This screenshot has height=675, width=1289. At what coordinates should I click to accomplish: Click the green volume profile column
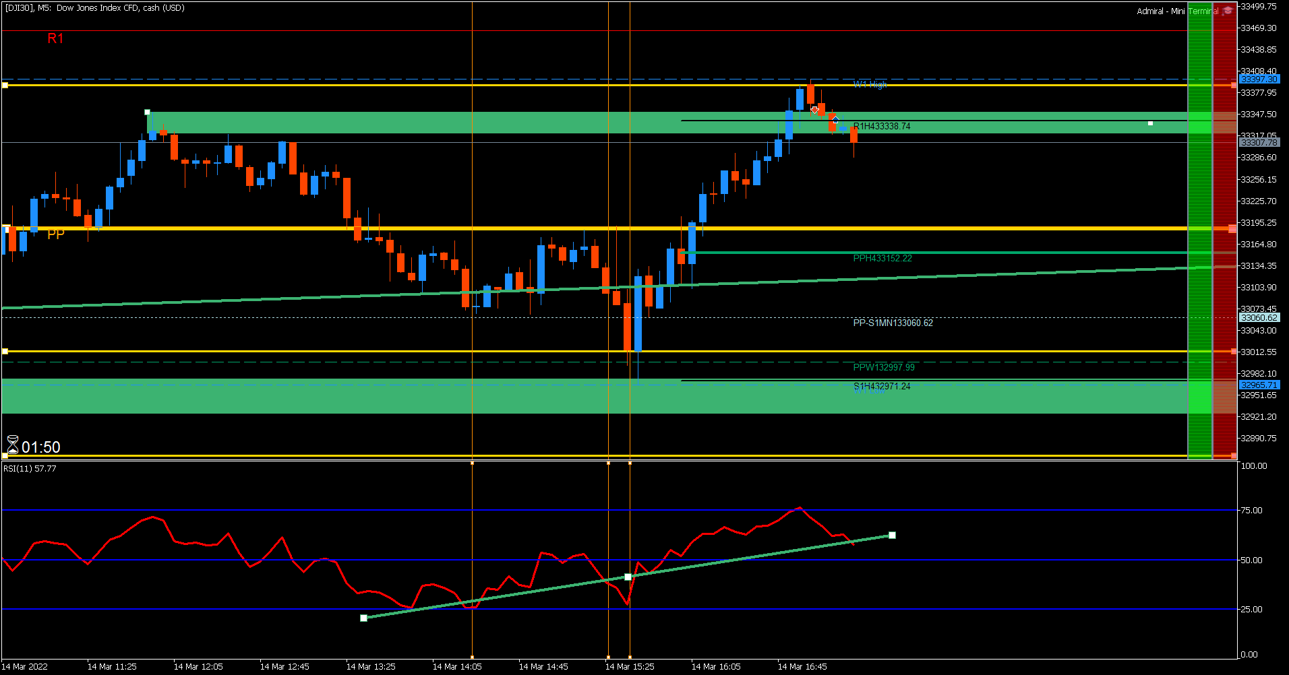pyautogui.click(x=1200, y=230)
